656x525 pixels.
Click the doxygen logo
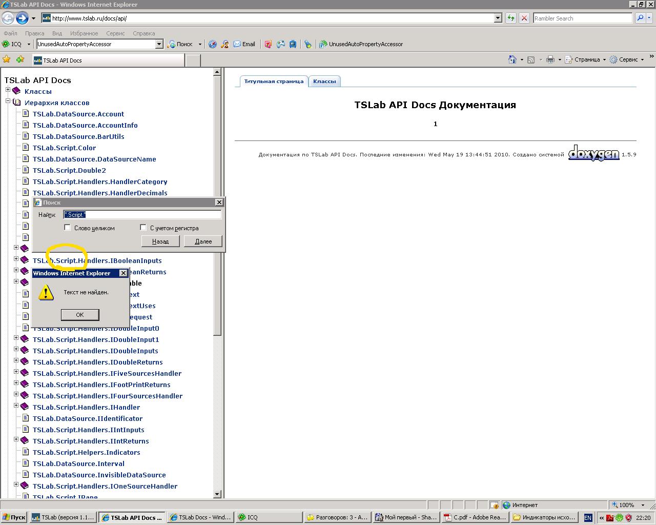point(593,153)
